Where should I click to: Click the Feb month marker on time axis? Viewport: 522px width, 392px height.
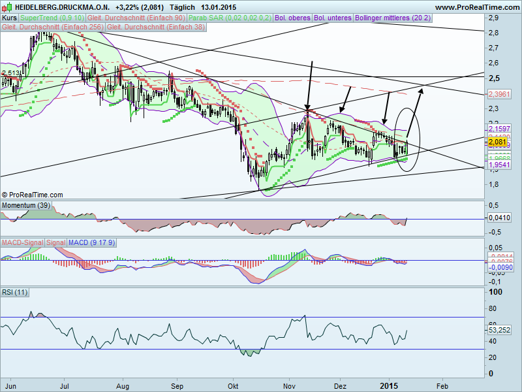pos(442,386)
